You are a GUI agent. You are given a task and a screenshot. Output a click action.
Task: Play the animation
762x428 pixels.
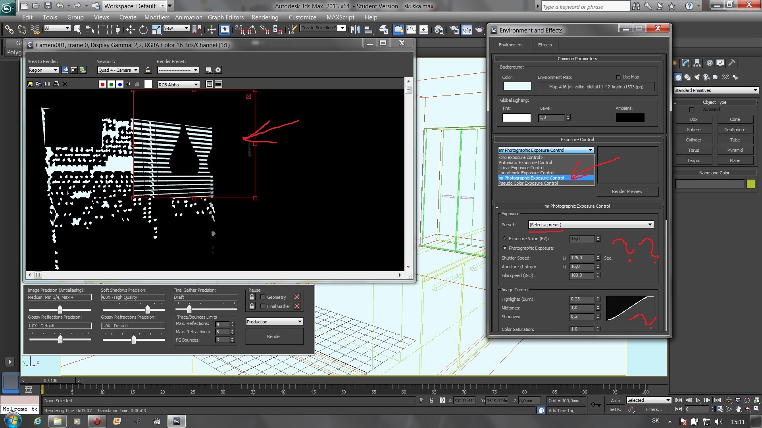click(x=698, y=400)
